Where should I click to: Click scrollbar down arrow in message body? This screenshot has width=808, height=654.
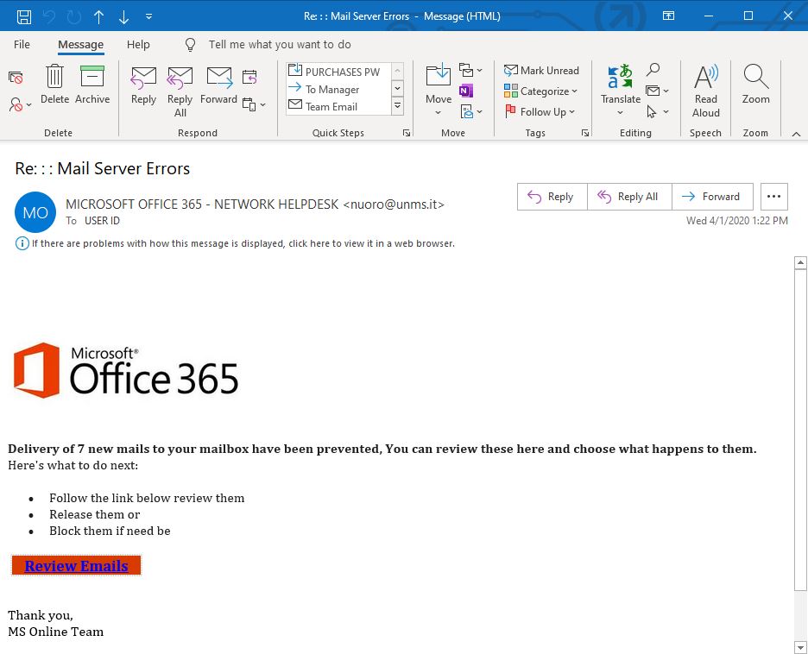click(x=800, y=647)
